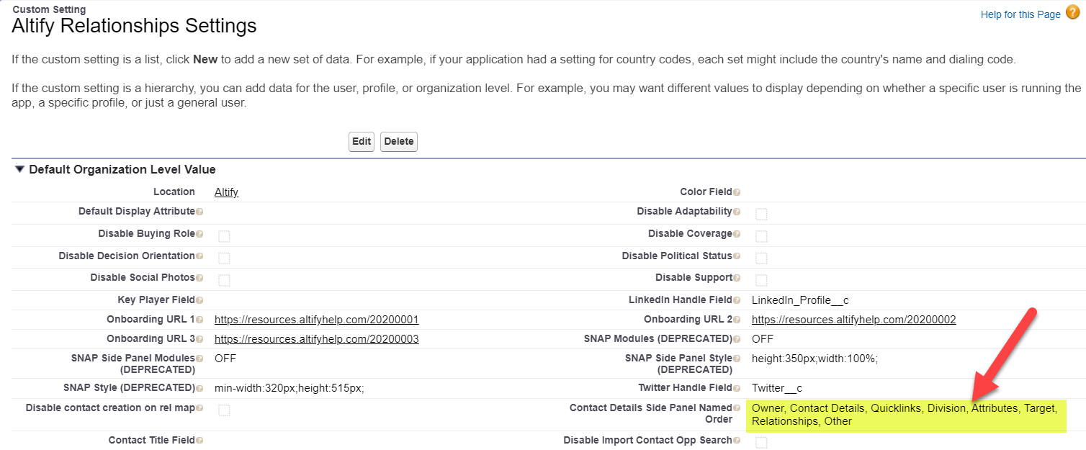Open help icon for SNAP Side Panel Modules

(199, 359)
